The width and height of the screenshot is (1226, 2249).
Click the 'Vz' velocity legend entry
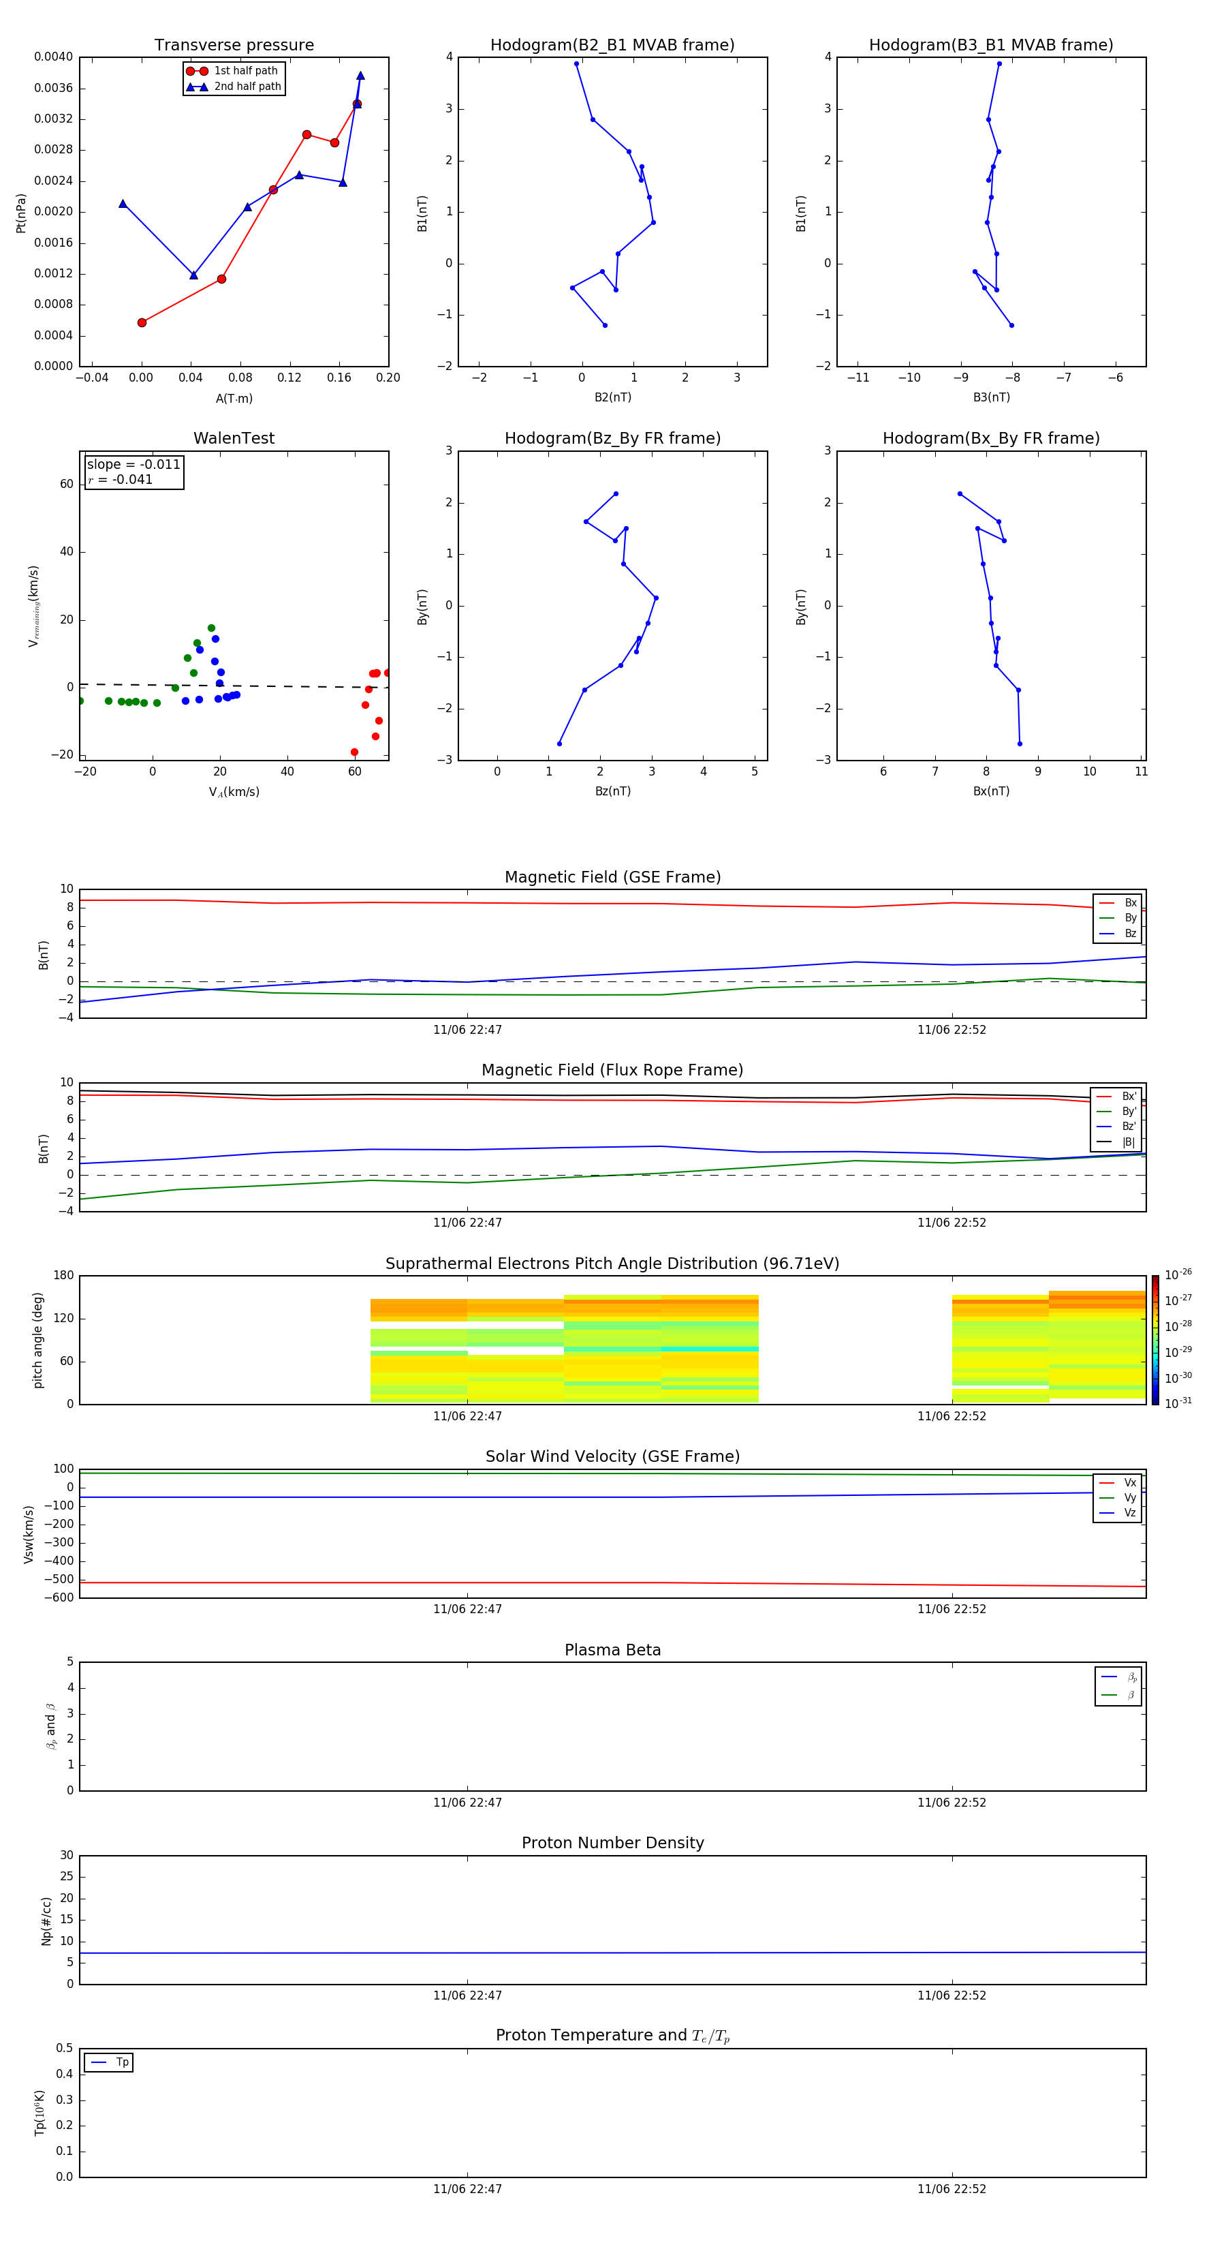[x=1118, y=1512]
